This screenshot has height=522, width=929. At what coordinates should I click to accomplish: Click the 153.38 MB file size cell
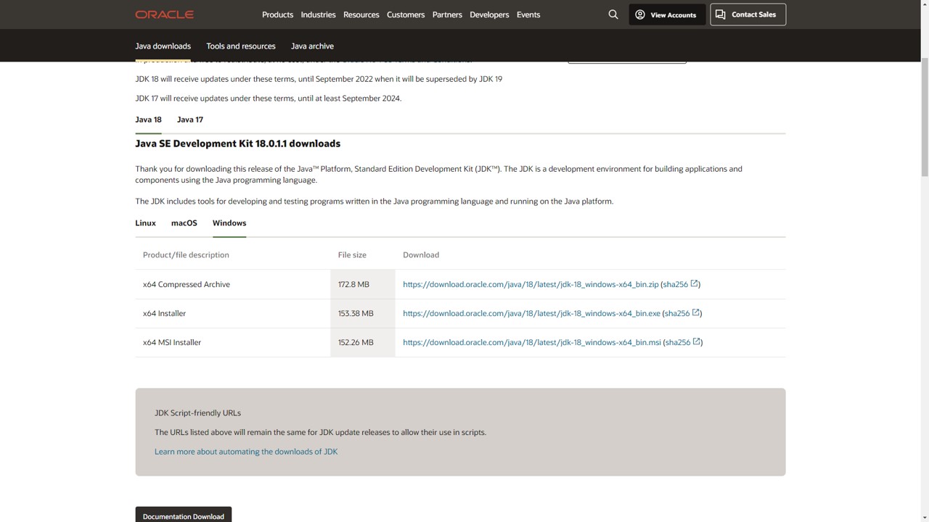pos(362,313)
